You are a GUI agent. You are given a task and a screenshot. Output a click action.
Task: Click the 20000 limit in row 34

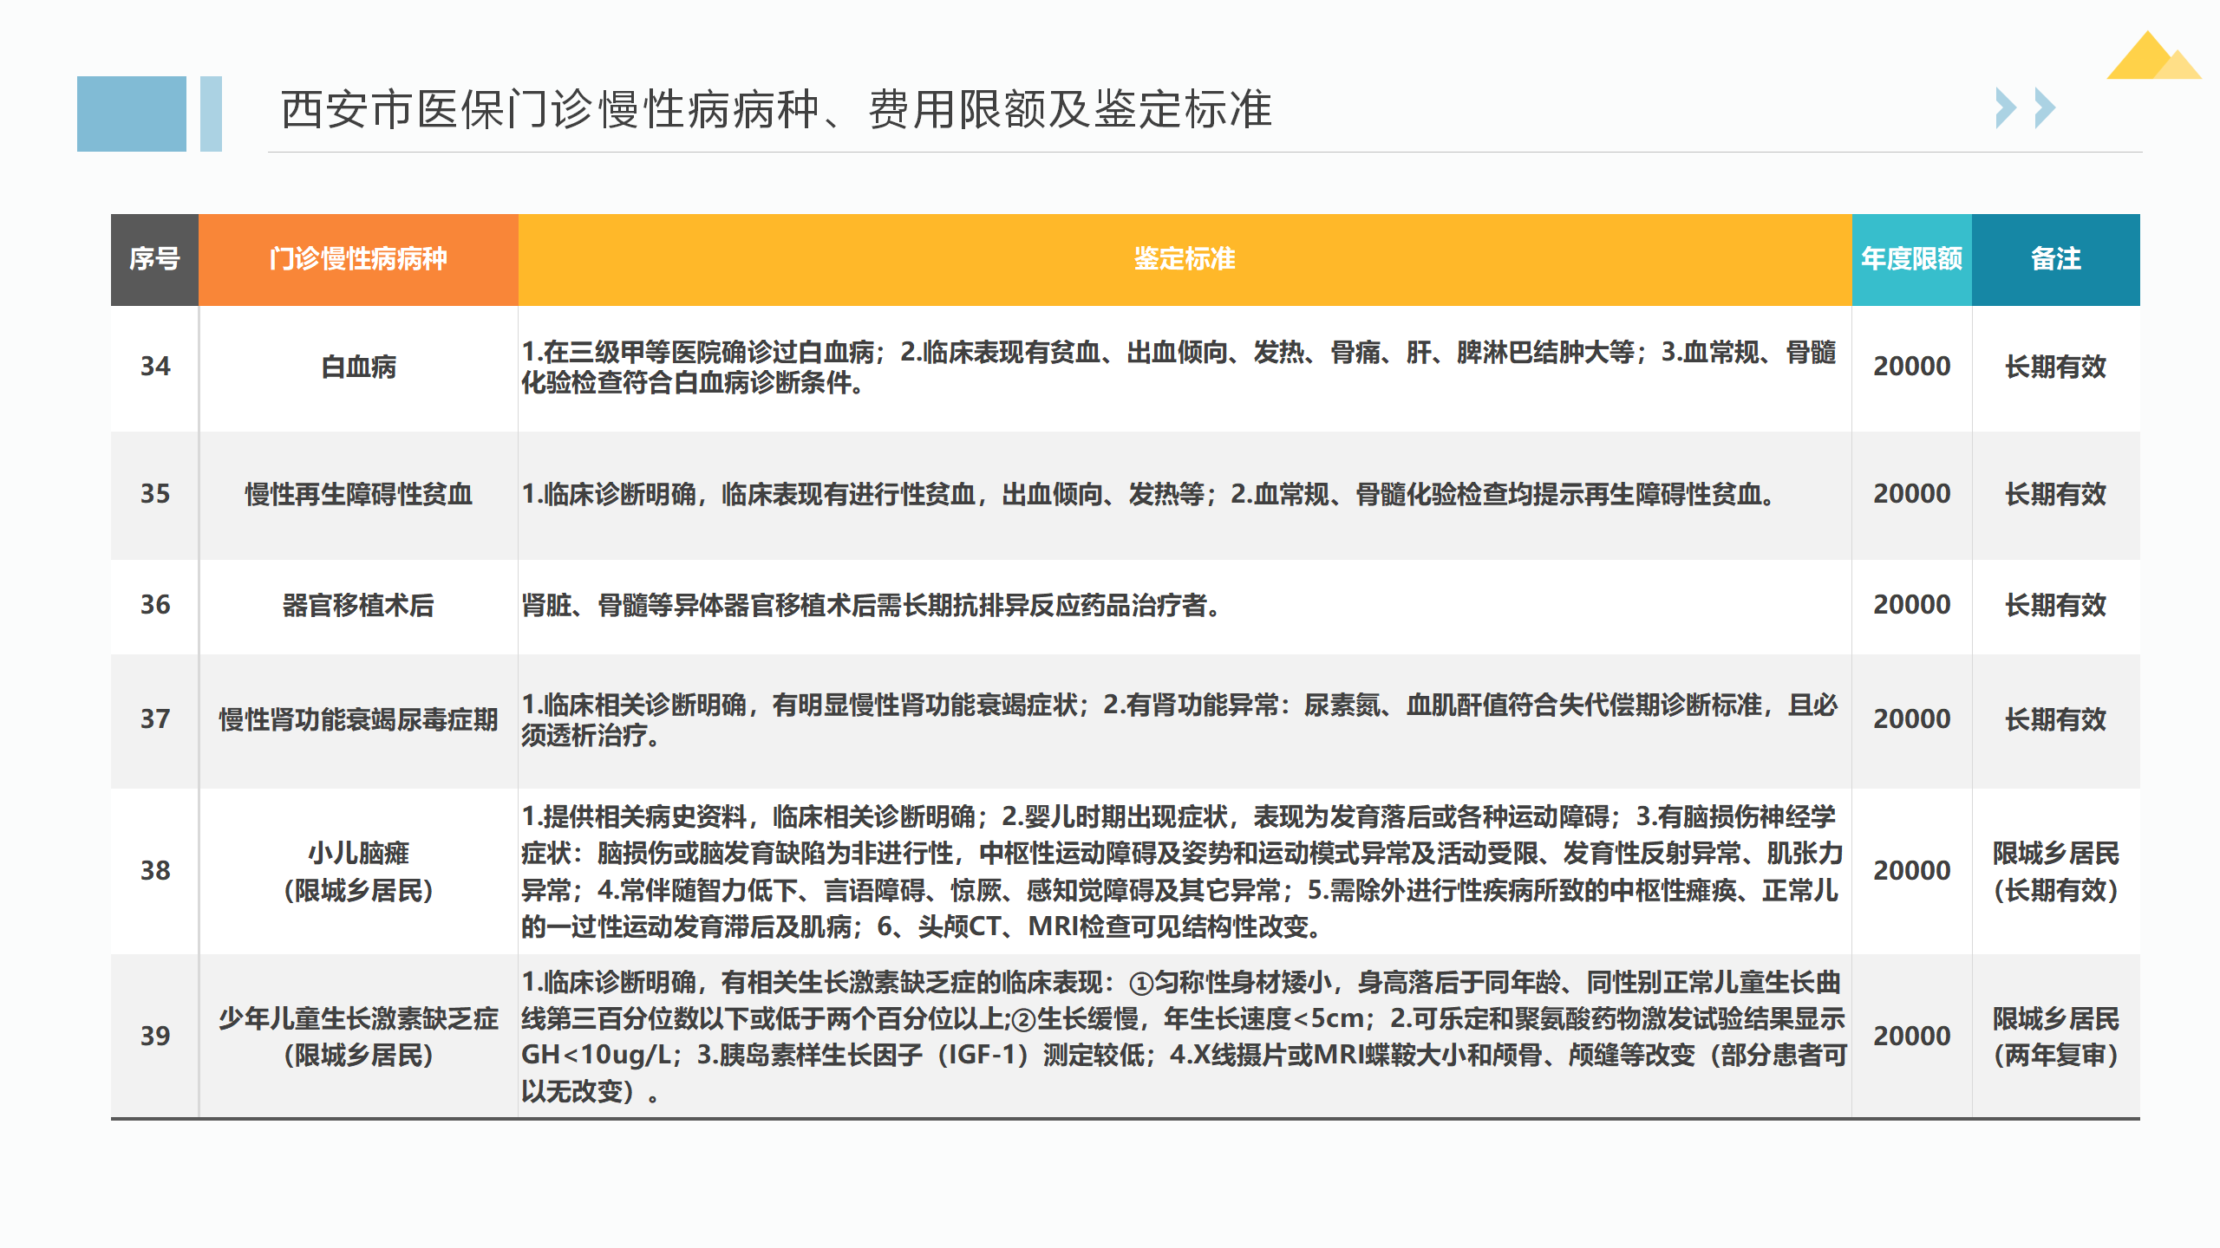1911,367
